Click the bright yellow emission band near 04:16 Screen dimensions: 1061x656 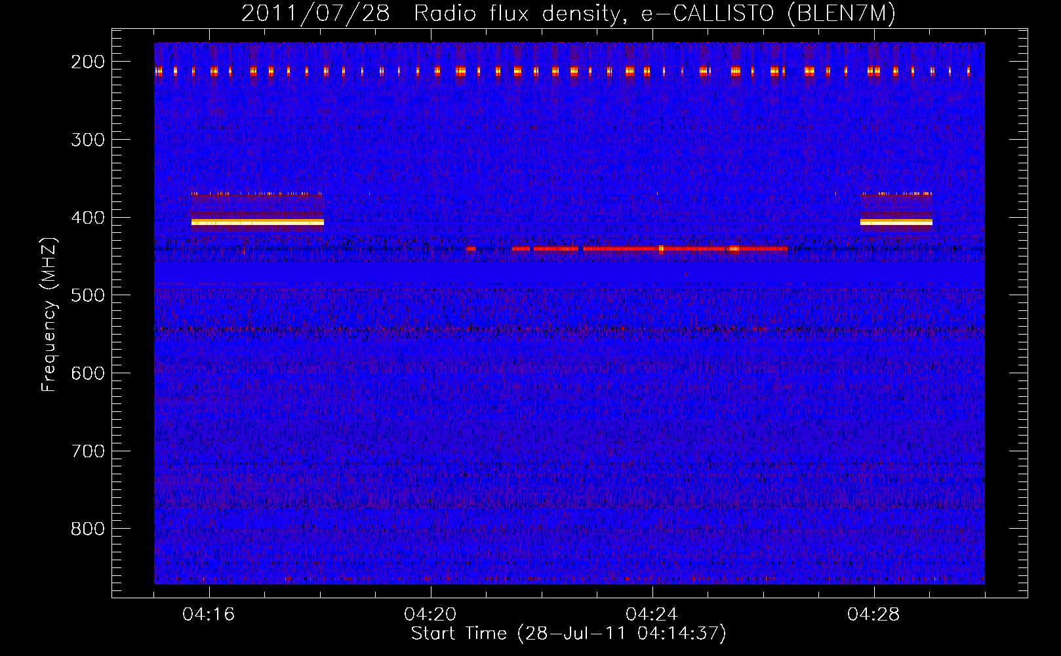coord(258,222)
